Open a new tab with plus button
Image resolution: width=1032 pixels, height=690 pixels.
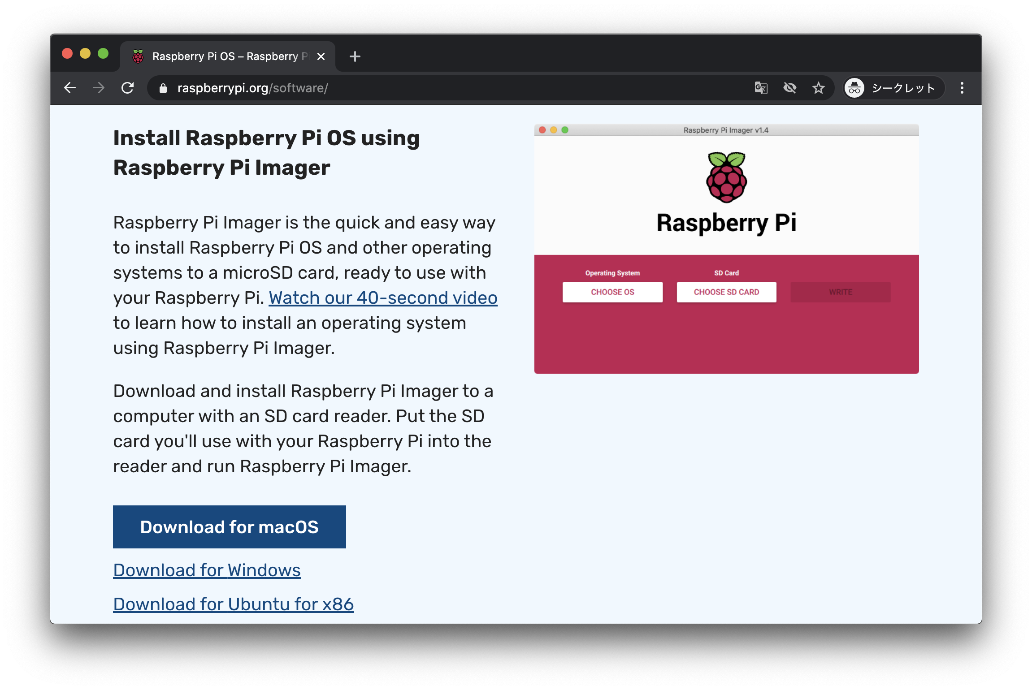point(355,56)
